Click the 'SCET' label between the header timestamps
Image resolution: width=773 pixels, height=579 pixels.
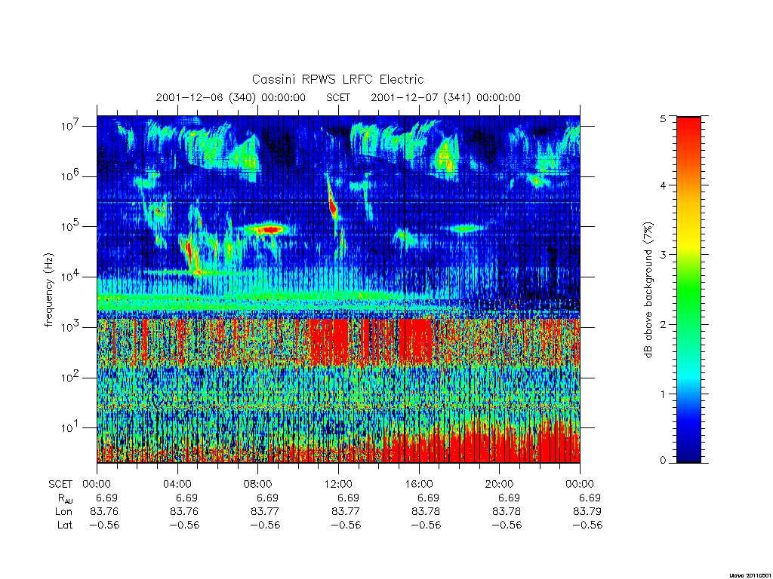[x=338, y=97]
